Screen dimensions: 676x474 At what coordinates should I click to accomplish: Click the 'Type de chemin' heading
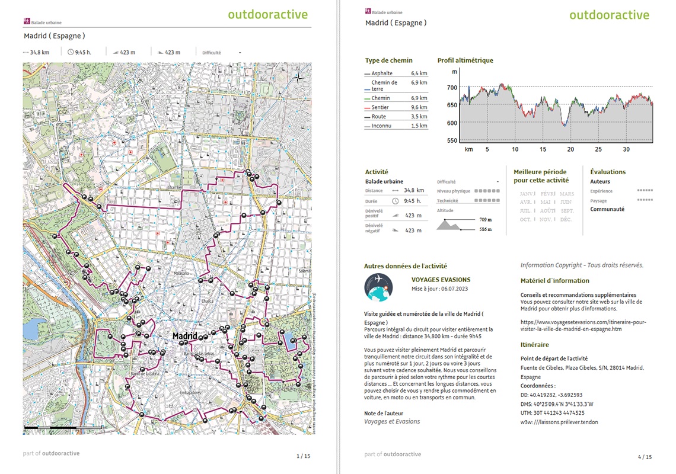click(x=389, y=60)
